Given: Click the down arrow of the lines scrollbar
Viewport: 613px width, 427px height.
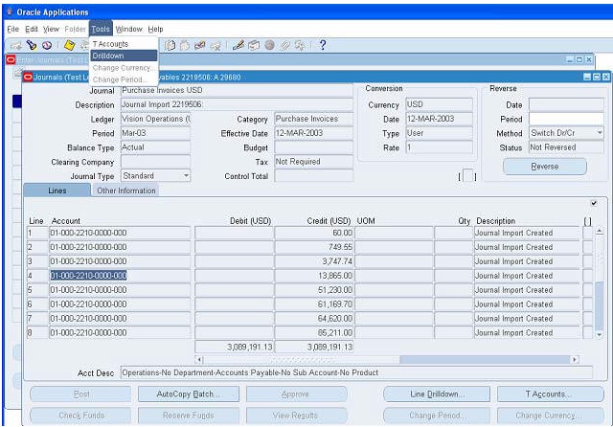Looking at the screenshot, I should [x=599, y=335].
